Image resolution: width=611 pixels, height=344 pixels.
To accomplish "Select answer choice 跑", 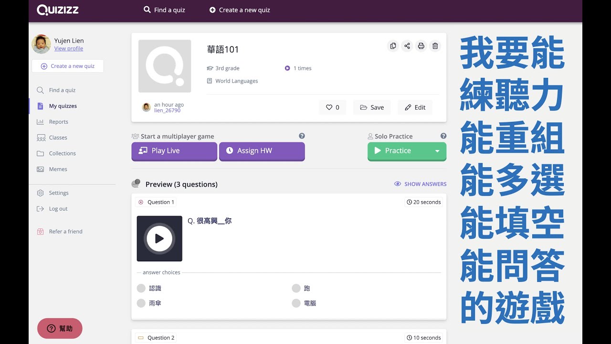I will (x=301, y=288).
